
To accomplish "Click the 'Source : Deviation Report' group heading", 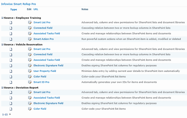I will click(x=21, y=88).
